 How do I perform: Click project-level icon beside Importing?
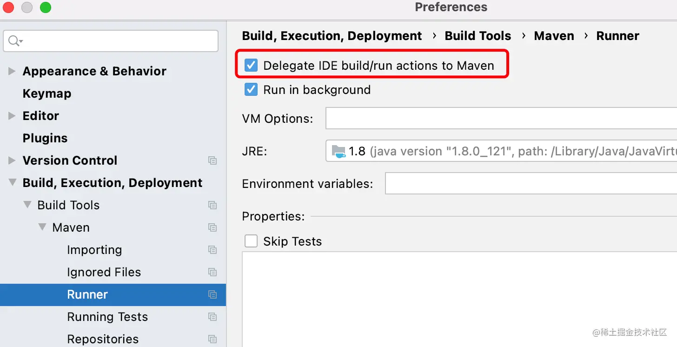click(212, 250)
